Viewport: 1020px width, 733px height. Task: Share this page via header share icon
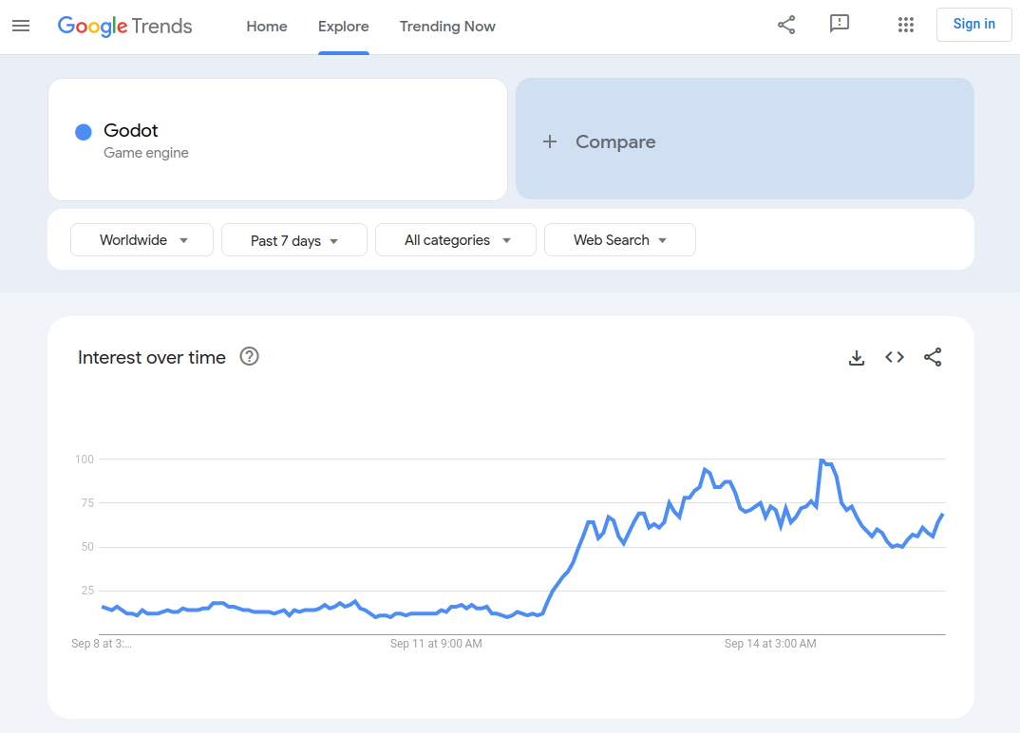coord(786,26)
